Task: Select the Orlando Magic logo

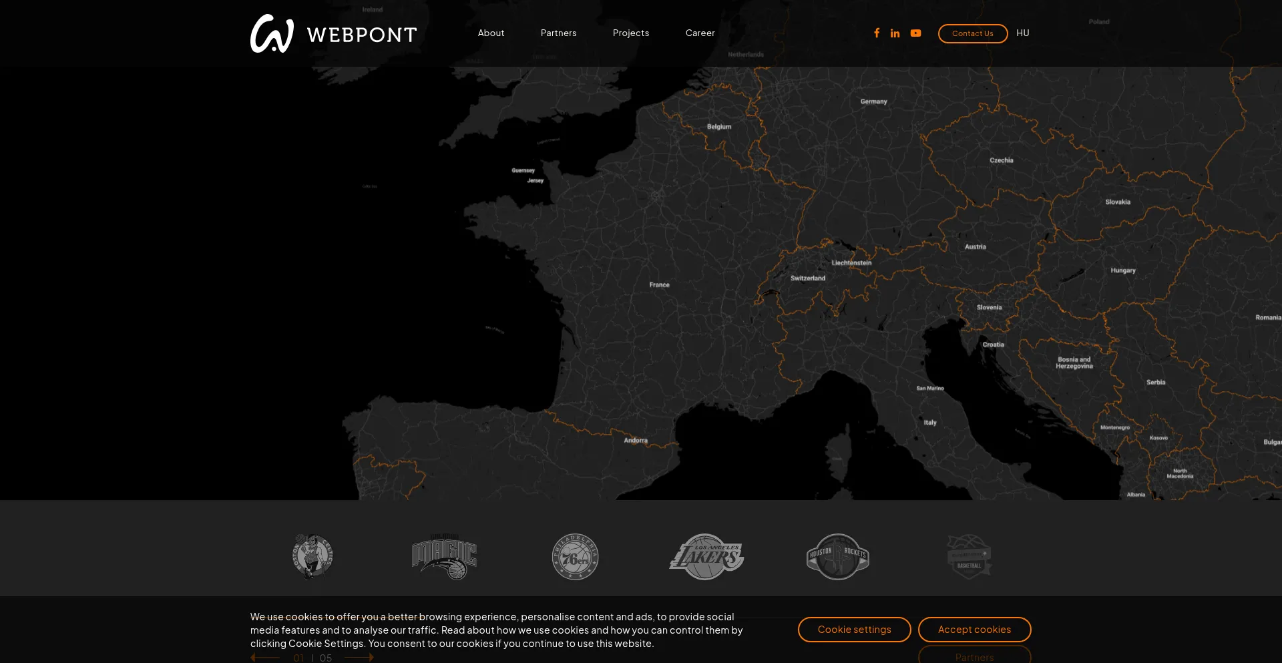Action: pyautogui.click(x=444, y=557)
